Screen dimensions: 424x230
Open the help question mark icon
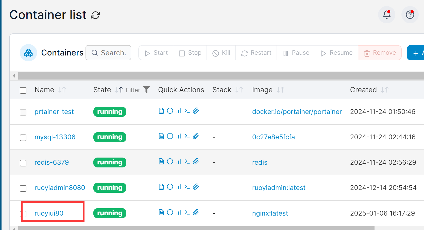[x=410, y=15]
